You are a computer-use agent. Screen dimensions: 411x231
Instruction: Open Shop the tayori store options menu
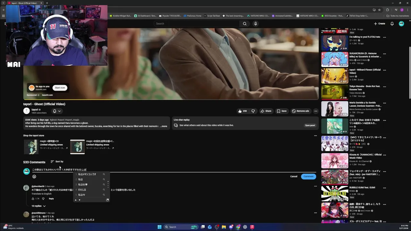tap(315, 136)
